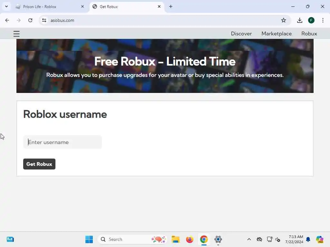
Task: Open the Discover nav link
Action: tap(241, 33)
